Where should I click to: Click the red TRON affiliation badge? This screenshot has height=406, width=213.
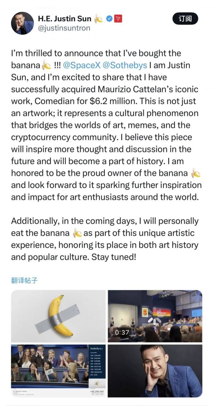(x=118, y=19)
